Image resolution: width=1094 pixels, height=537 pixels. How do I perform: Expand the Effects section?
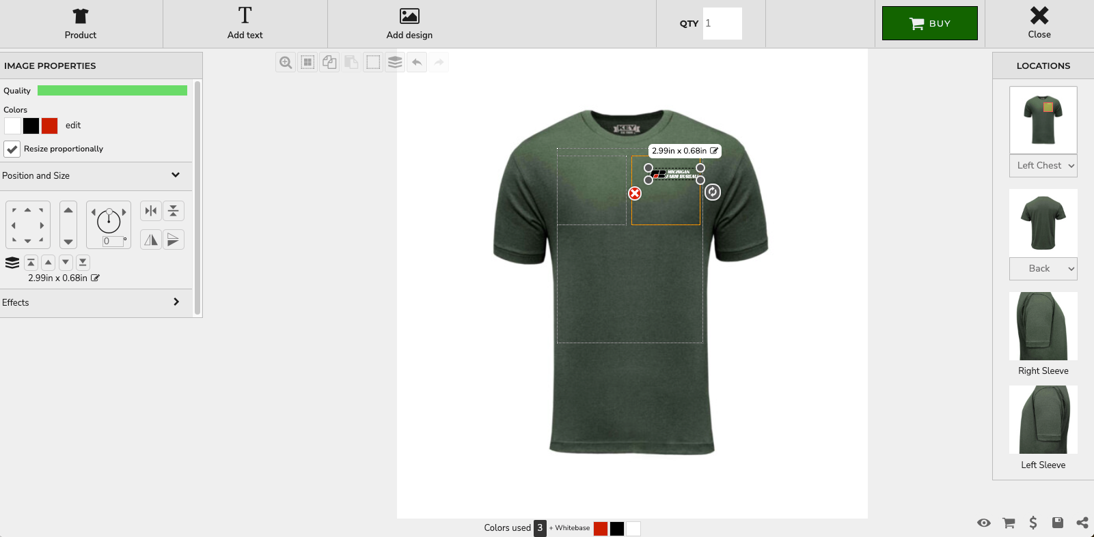click(176, 302)
